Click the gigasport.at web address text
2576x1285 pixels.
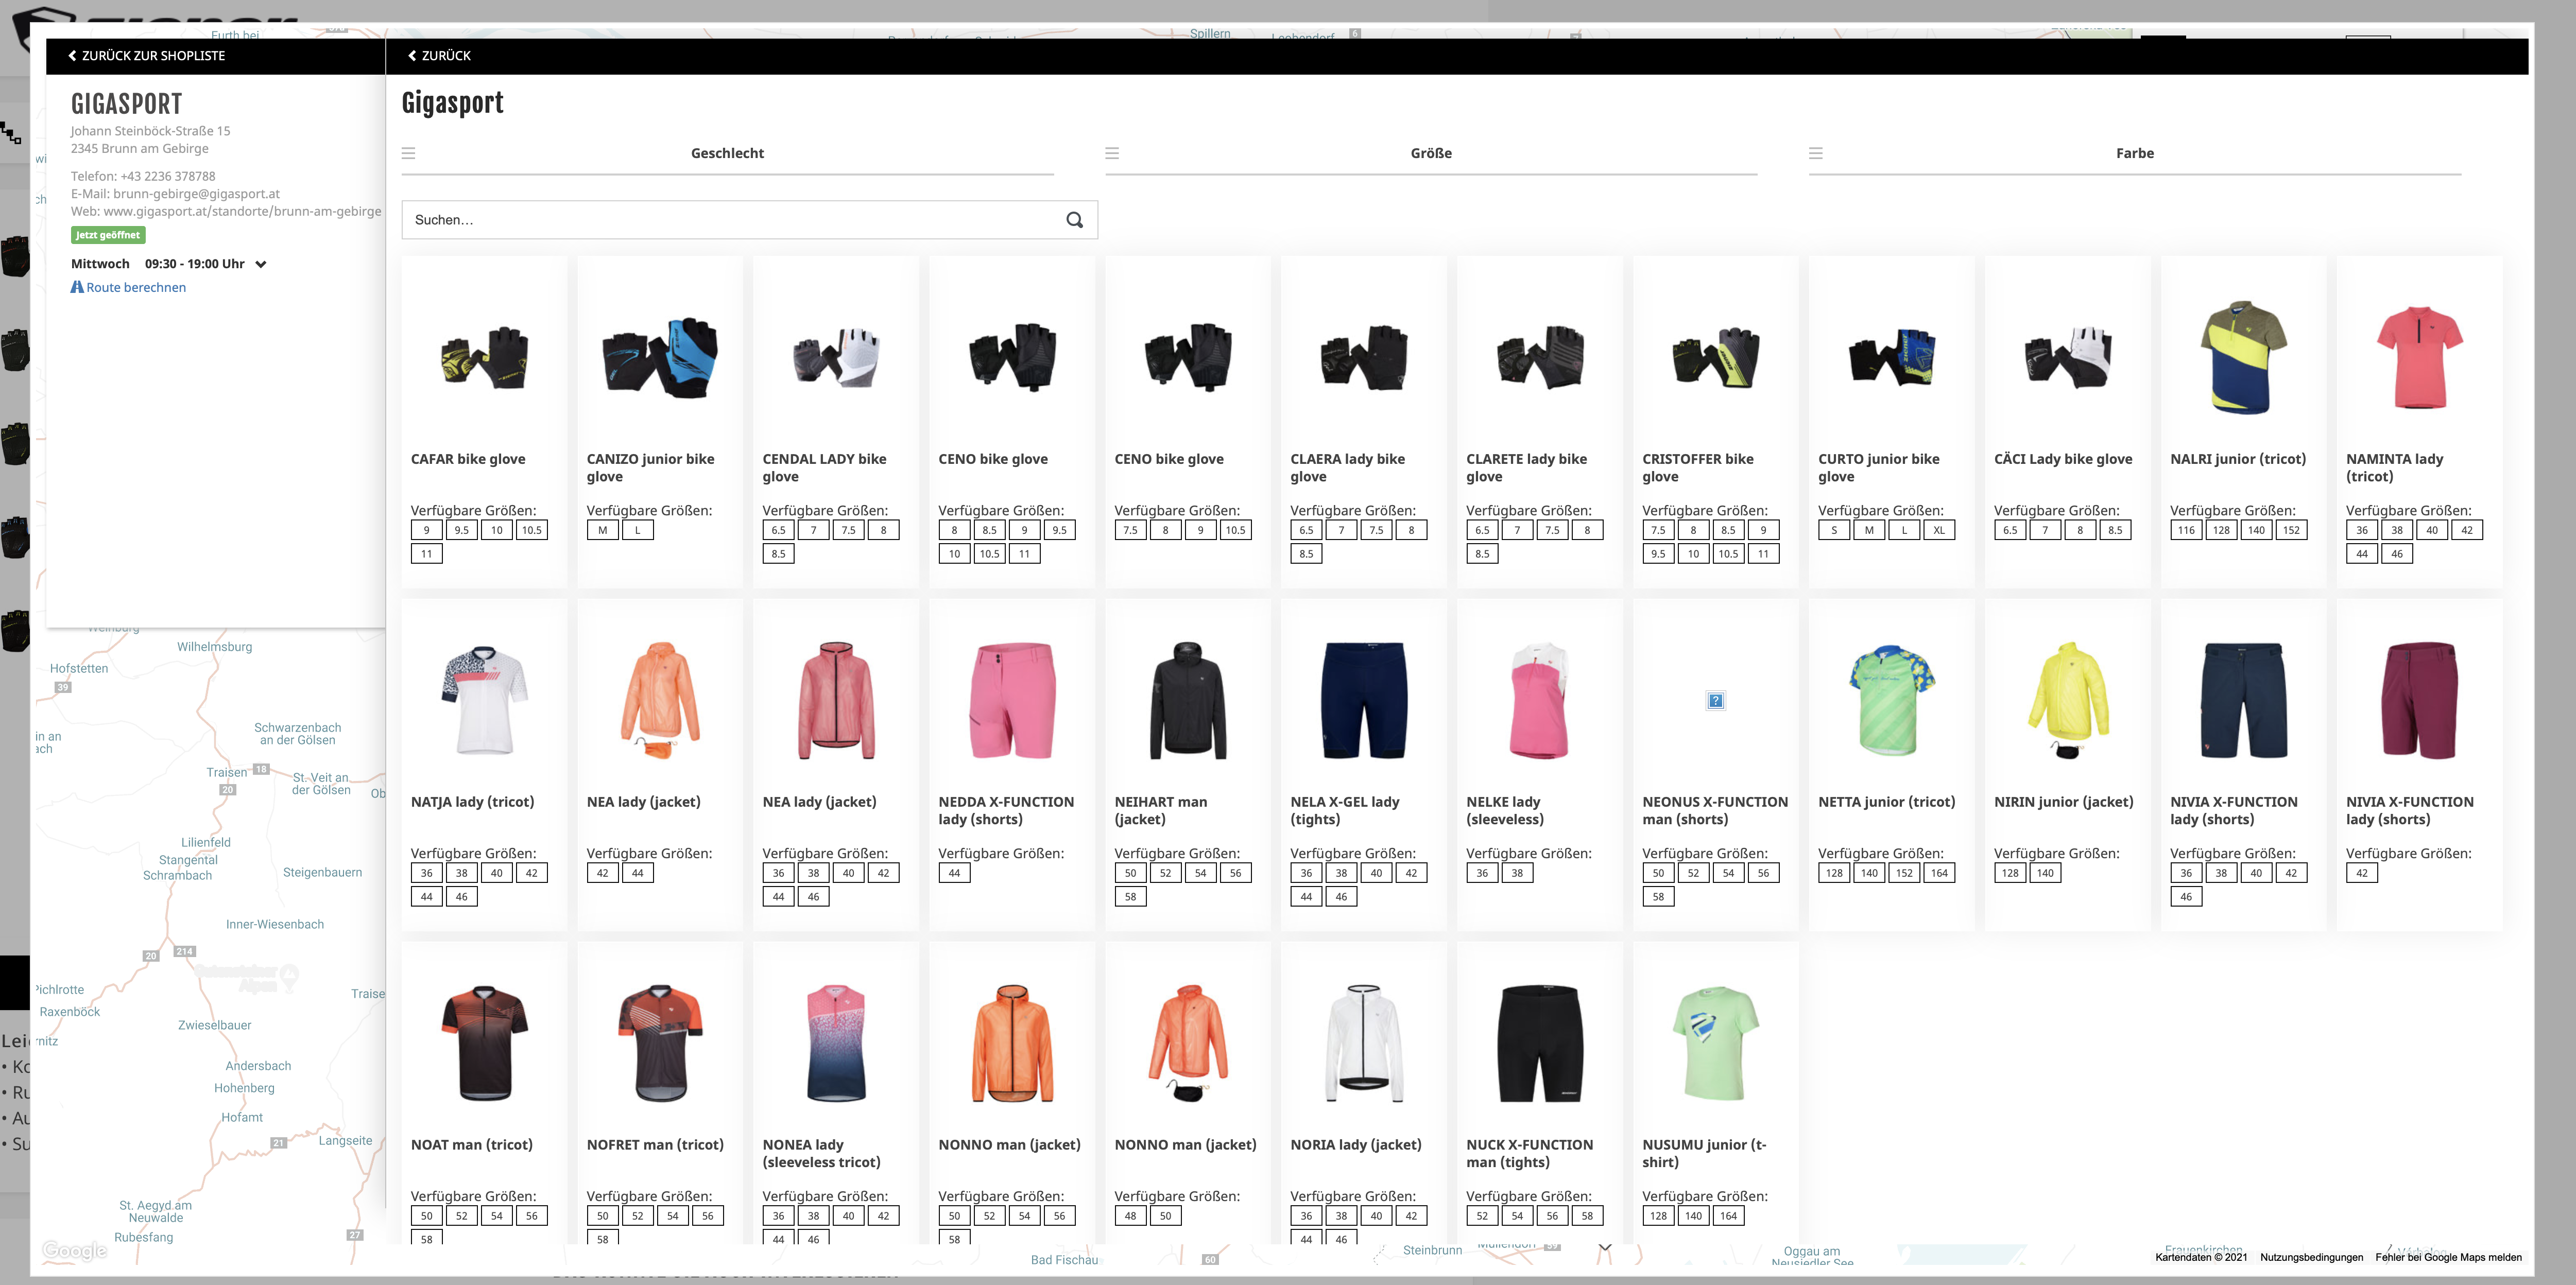click(x=242, y=212)
